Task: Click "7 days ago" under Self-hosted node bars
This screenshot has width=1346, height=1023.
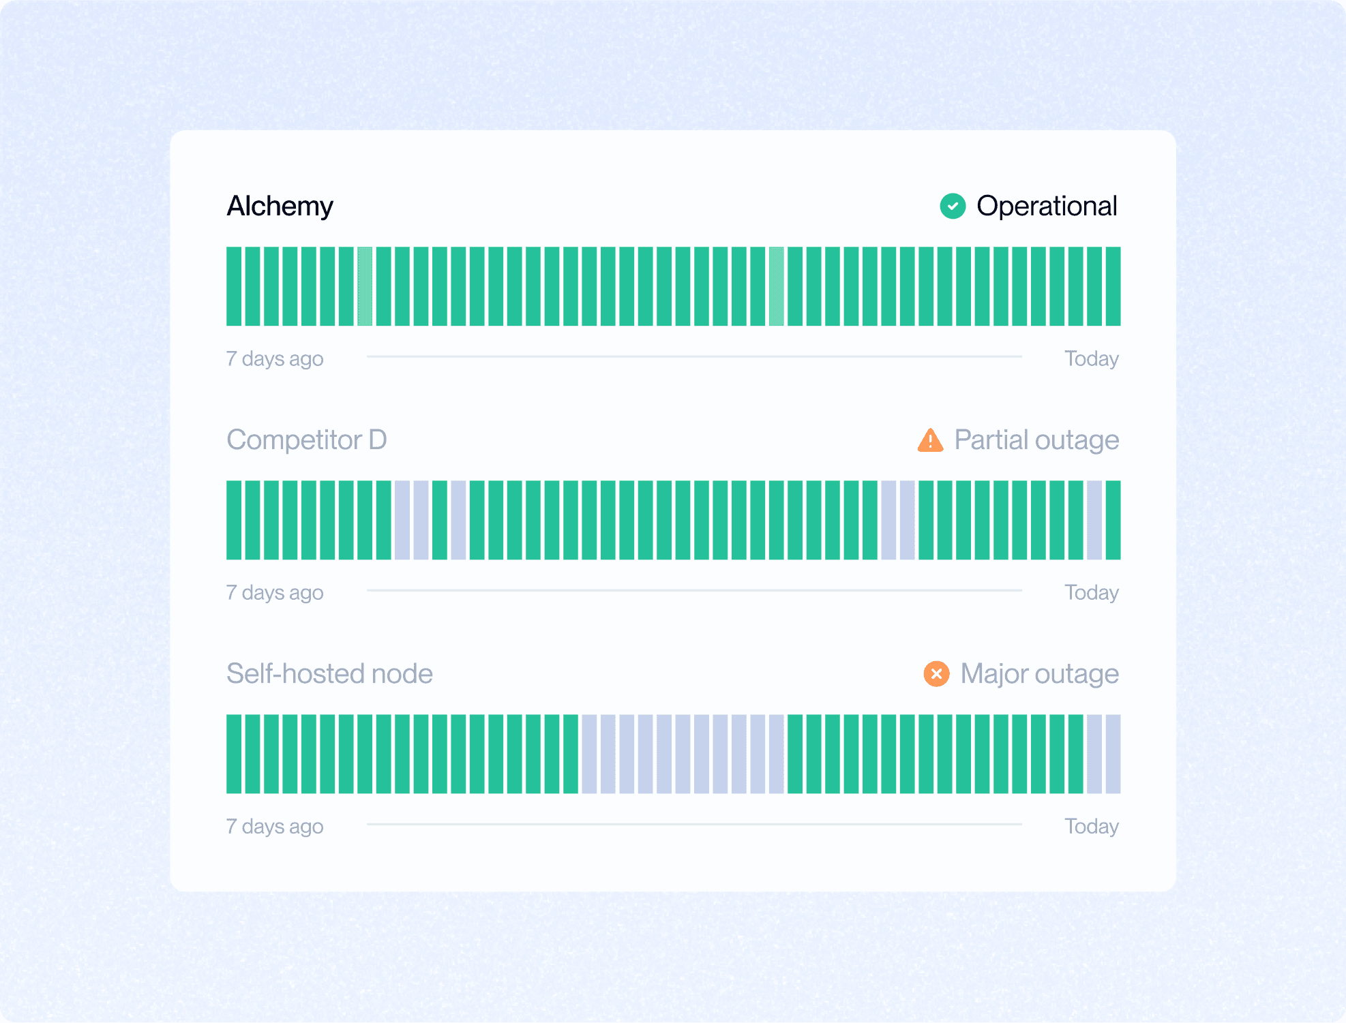Action: (x=275, y=826)
